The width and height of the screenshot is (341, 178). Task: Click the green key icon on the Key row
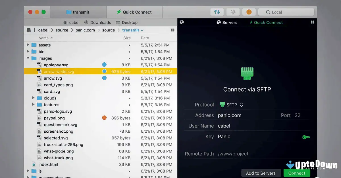tap(306, 137)
